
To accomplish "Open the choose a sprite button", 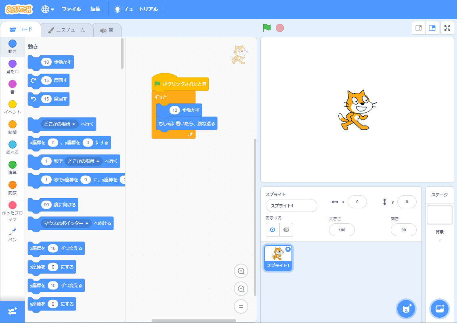I will pyautogui.click(x=406, y=309).
